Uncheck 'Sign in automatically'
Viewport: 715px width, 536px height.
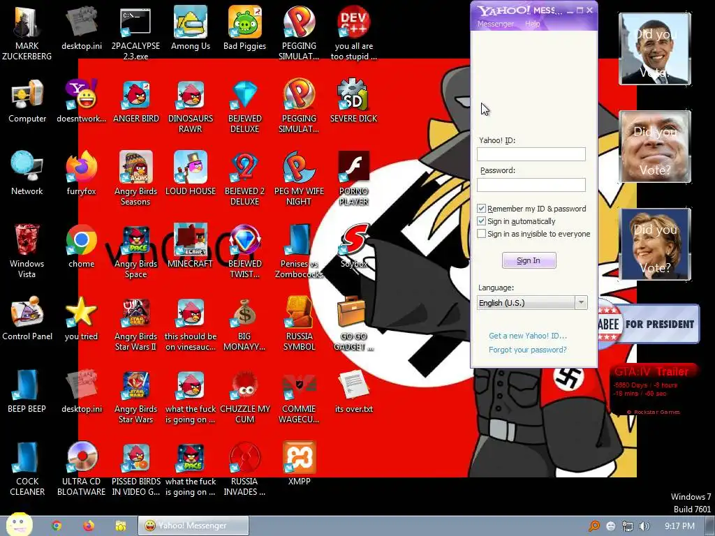tap(481, 221)
